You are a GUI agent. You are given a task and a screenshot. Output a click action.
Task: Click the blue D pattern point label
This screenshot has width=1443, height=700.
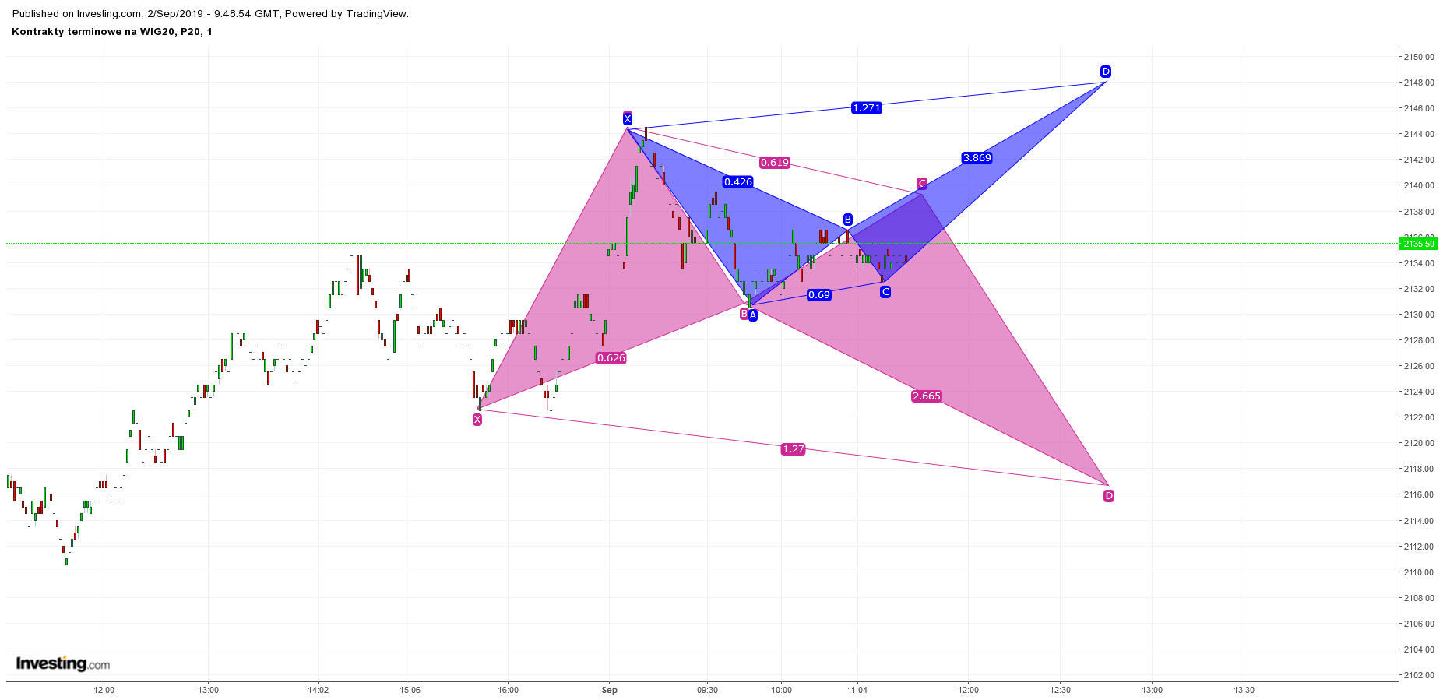pyautogui.click(x=1106, y=72)
